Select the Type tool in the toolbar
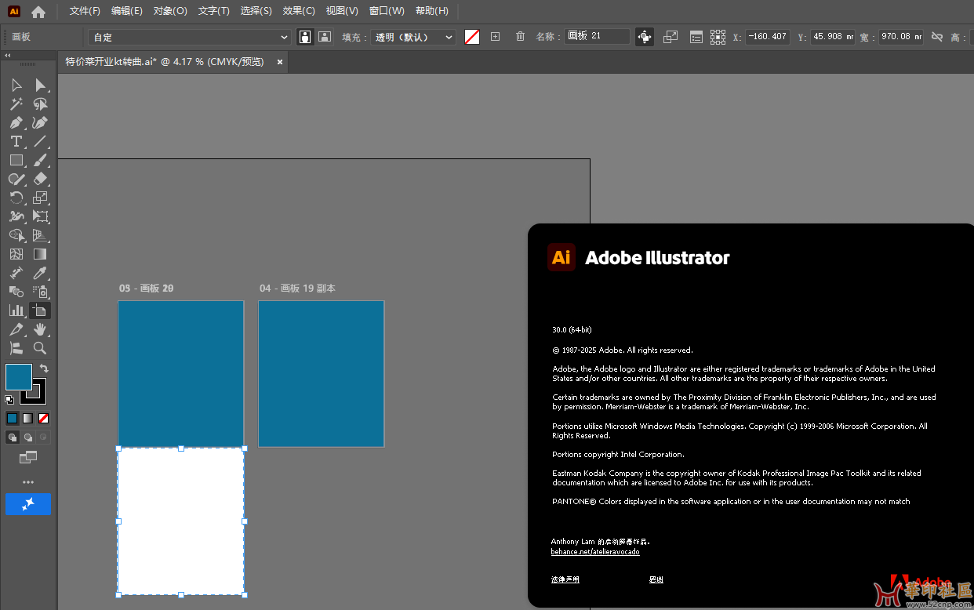 point(16,141)
